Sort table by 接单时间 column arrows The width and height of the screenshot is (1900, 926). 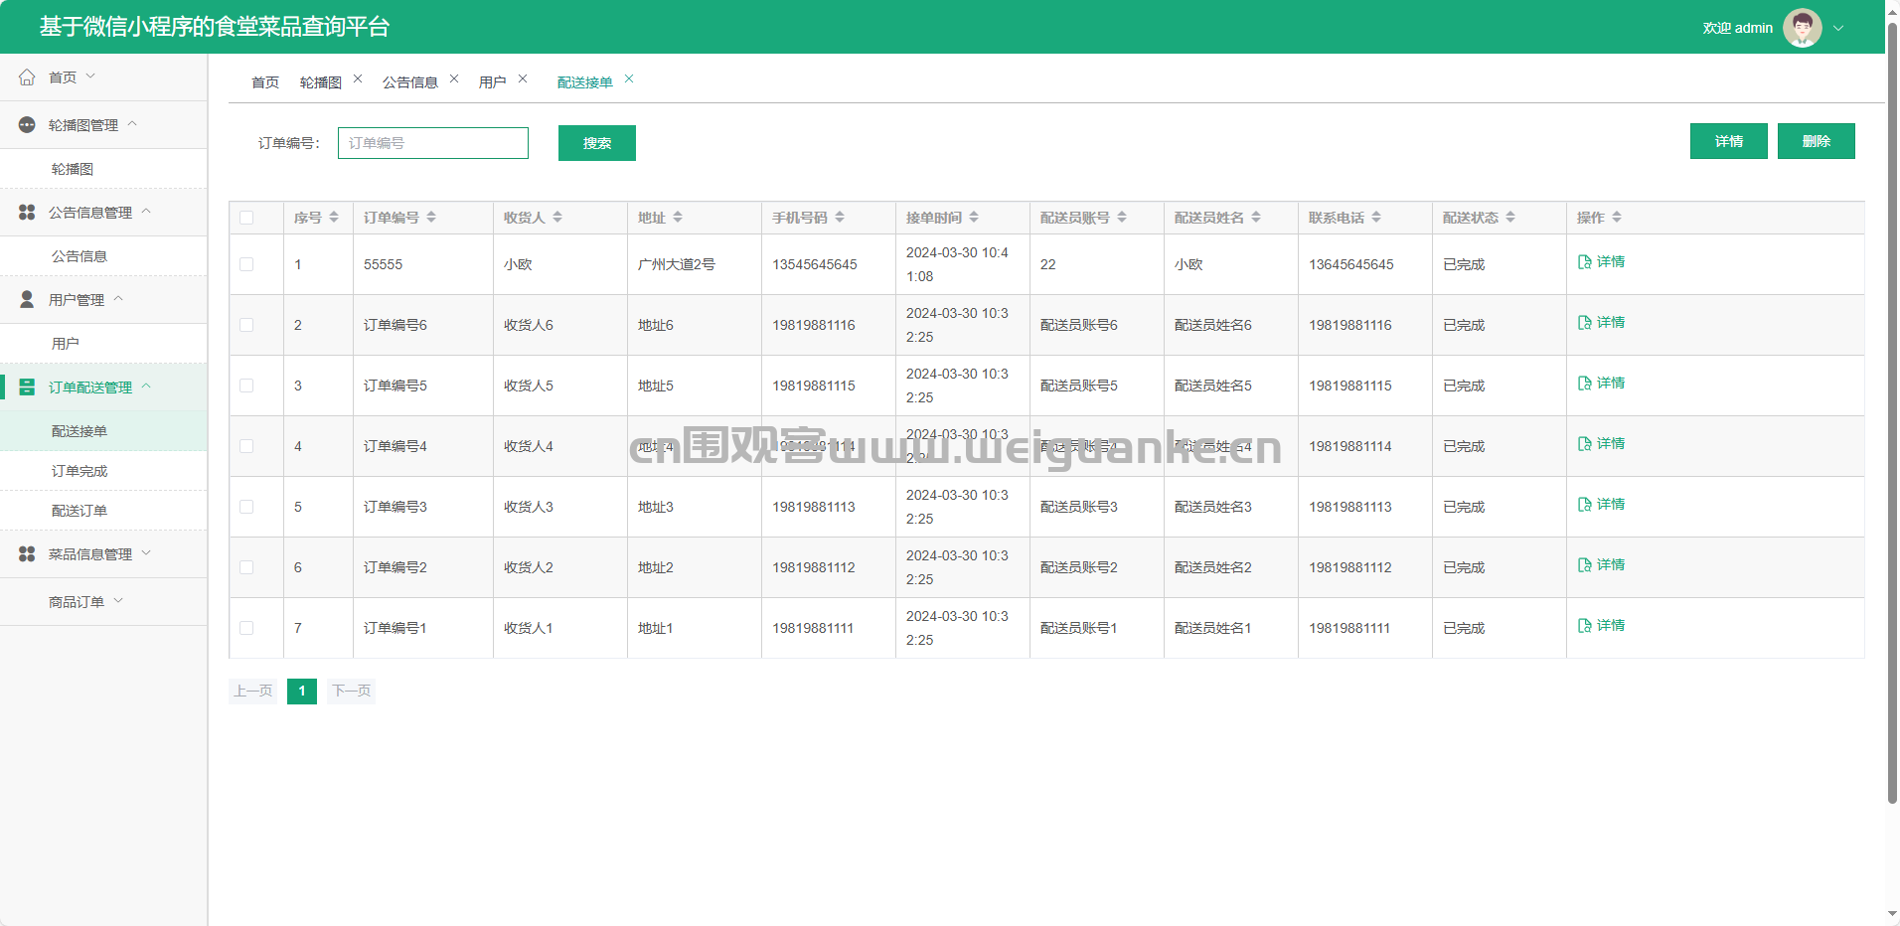974,218
